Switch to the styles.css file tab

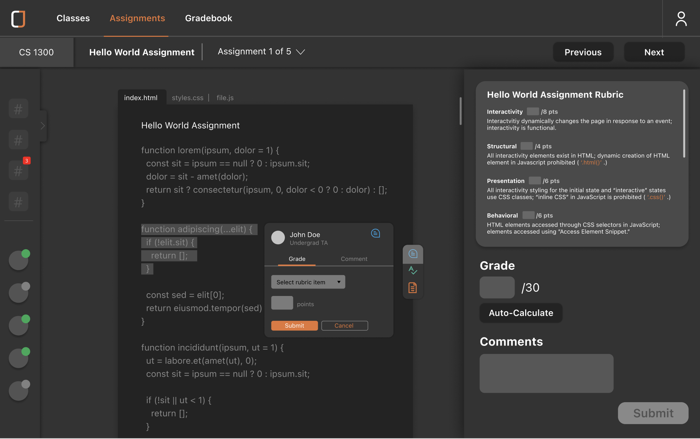[188, 98]
